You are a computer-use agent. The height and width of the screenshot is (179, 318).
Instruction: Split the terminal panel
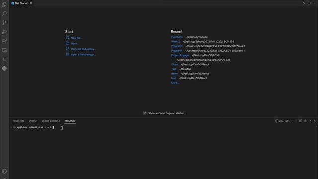point(300,121)
